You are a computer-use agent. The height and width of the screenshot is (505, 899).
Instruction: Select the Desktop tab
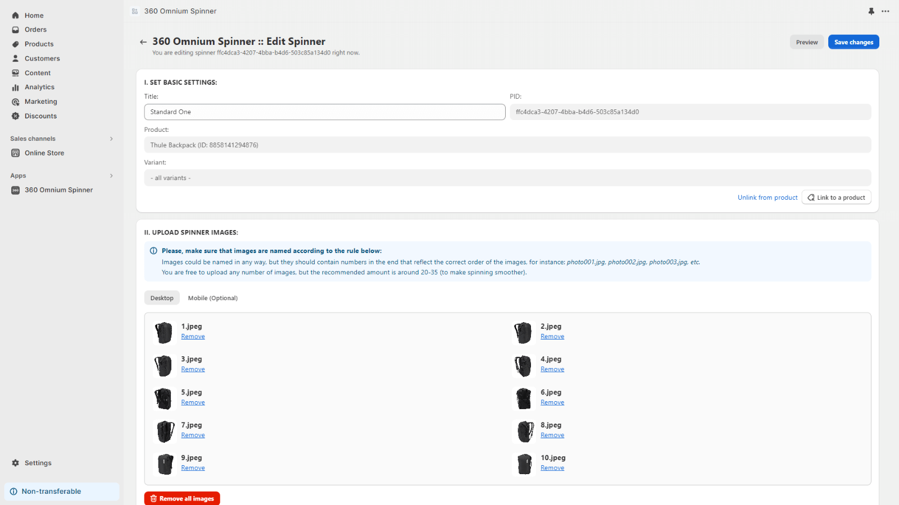(x=162, y=297)
